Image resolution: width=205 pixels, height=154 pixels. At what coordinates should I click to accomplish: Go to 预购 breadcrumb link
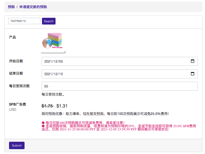click(11, 7)
